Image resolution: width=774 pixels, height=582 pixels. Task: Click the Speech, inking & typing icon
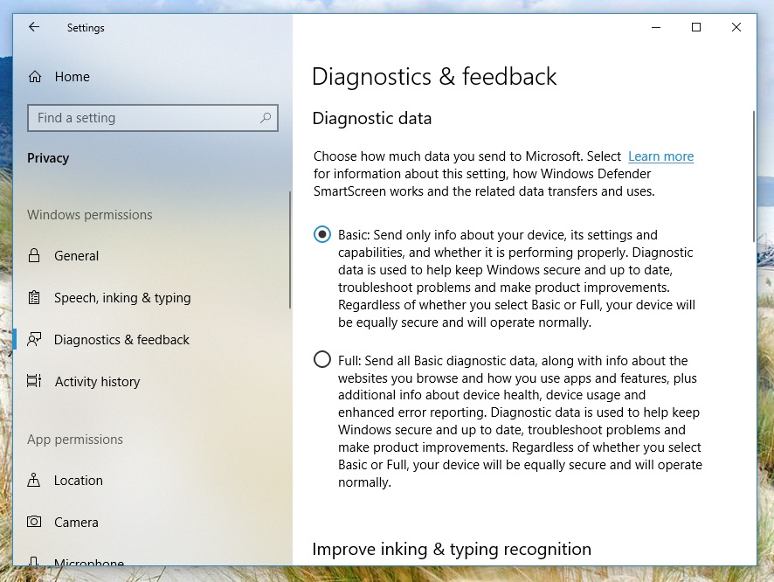(34, 298)
